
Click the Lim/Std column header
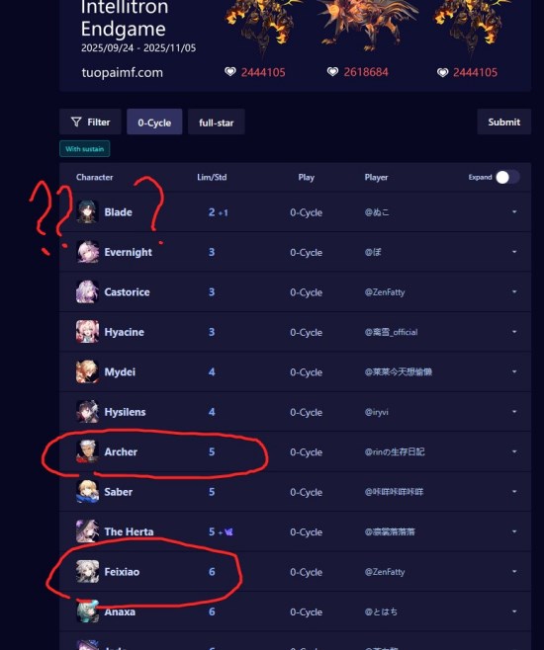(x=212, y=178)
